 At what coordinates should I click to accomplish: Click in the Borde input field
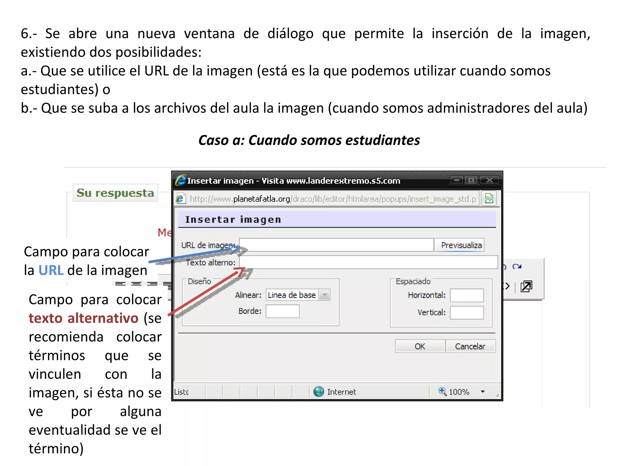[283, 311]
